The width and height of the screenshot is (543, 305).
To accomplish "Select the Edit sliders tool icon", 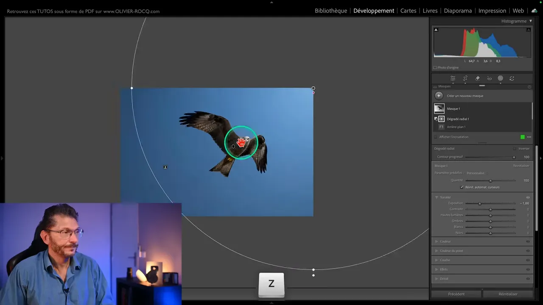I will coord(453,78).
